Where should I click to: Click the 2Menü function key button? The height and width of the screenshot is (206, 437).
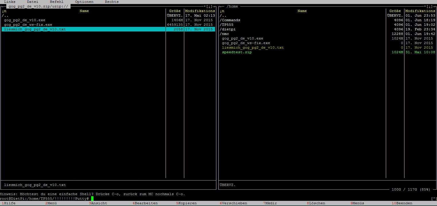pos(51,203)
